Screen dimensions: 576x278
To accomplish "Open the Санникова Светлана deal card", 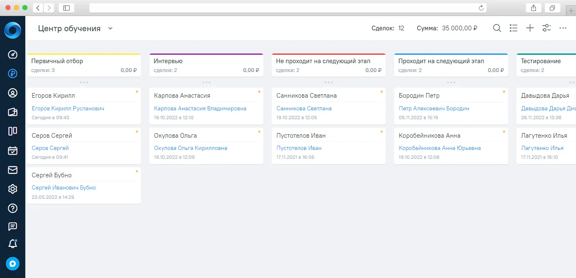I will pyautogui.click(x=329, y=106).
